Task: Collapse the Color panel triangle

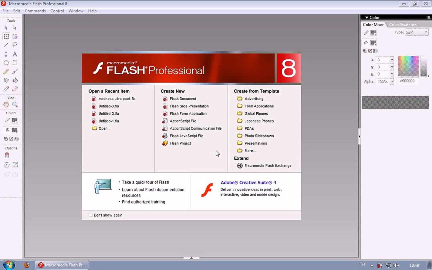Action: (x=367, y=17)
